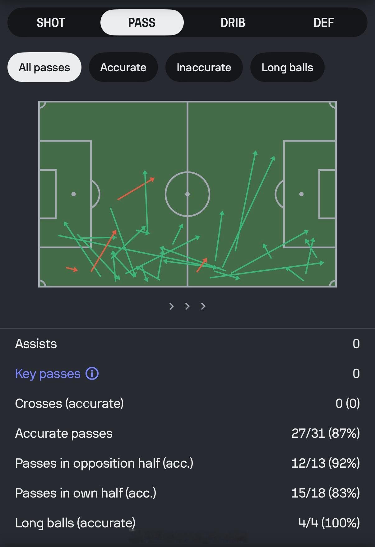Click the right penalty spot on the pitch
This screenshot has height=547, width=375.
pyautogui.click(x=301, y=194)
